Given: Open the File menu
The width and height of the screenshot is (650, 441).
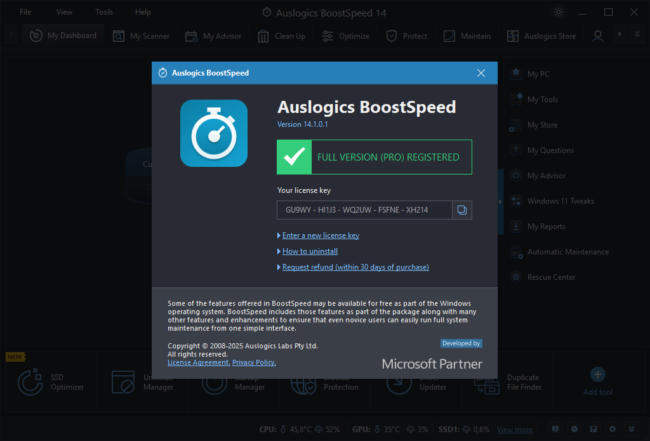Looking at the screenshot, I should tap(25, 12).
